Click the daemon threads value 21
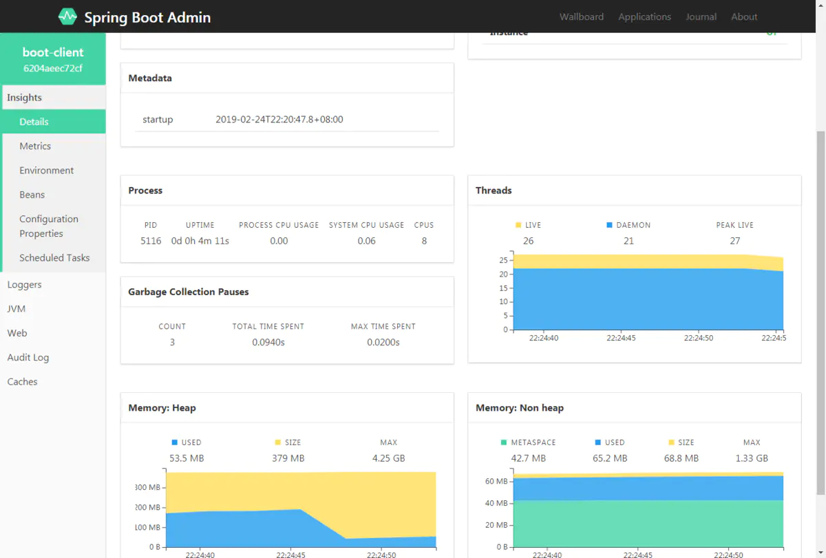This screenshot has width=826, height=558. 628,241
